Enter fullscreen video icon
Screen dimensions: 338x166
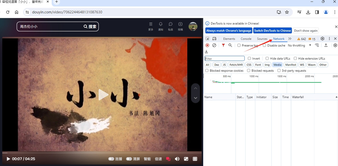click(x=195, y=159)
